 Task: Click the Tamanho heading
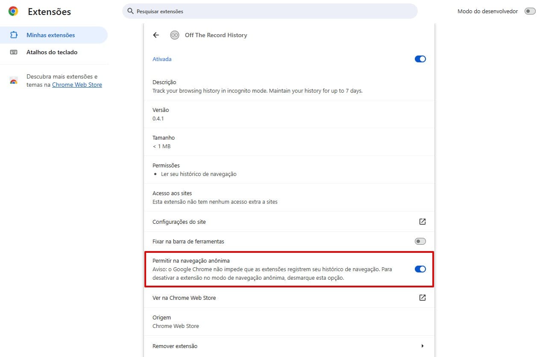click(164, 138)
